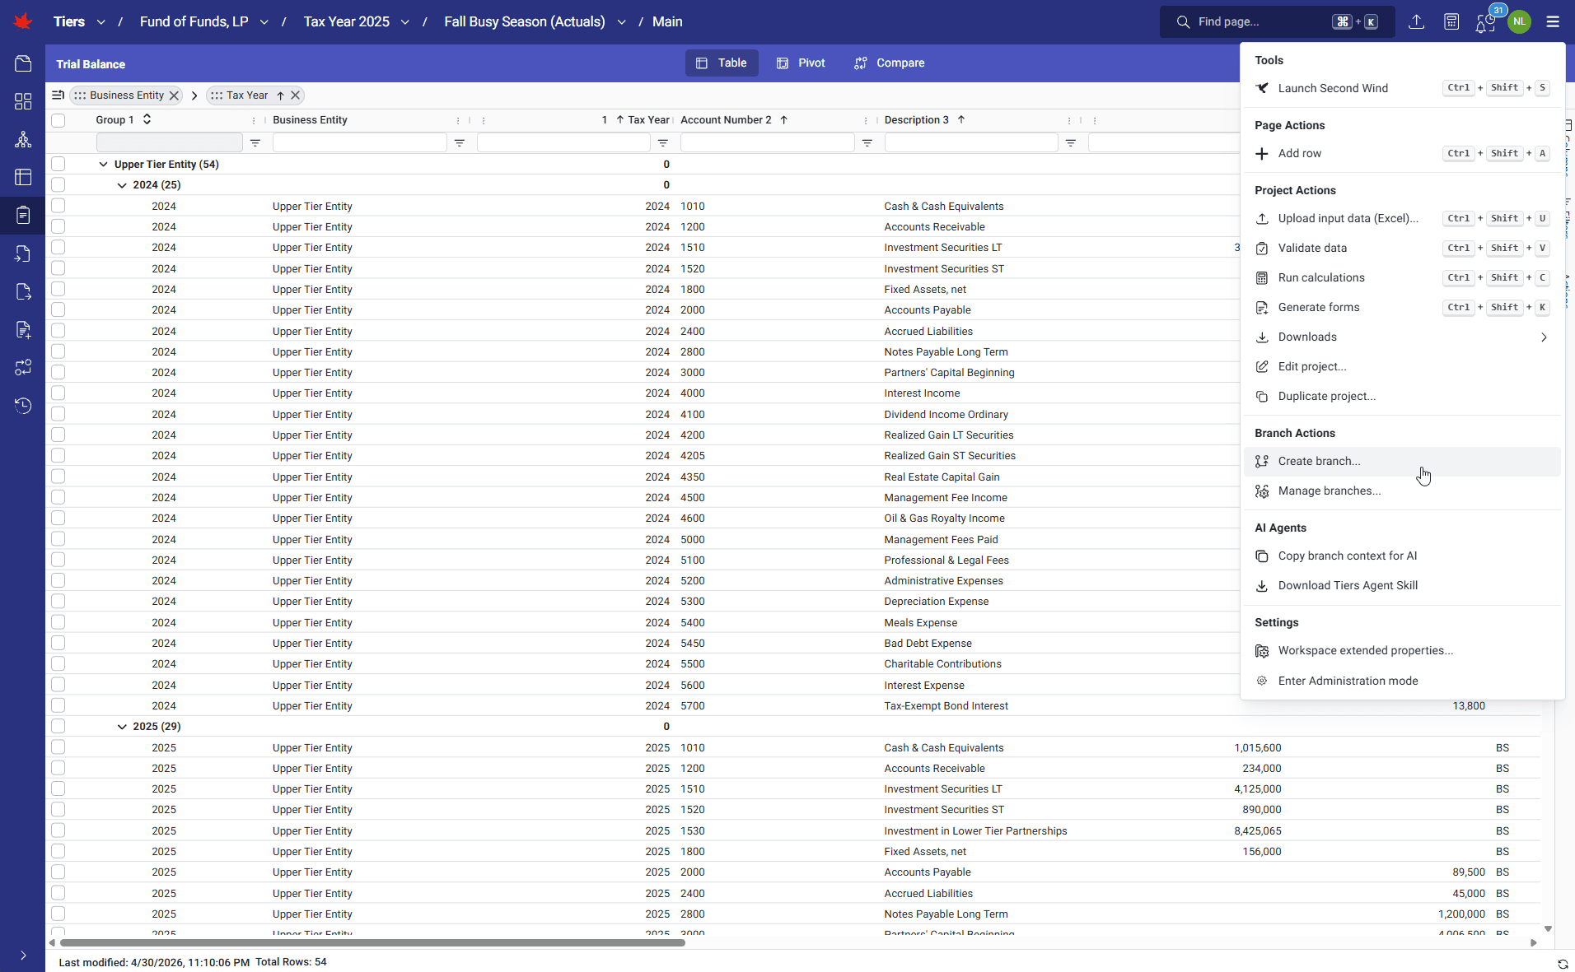Select Manage branches menu item

(x=1402, y=491)
